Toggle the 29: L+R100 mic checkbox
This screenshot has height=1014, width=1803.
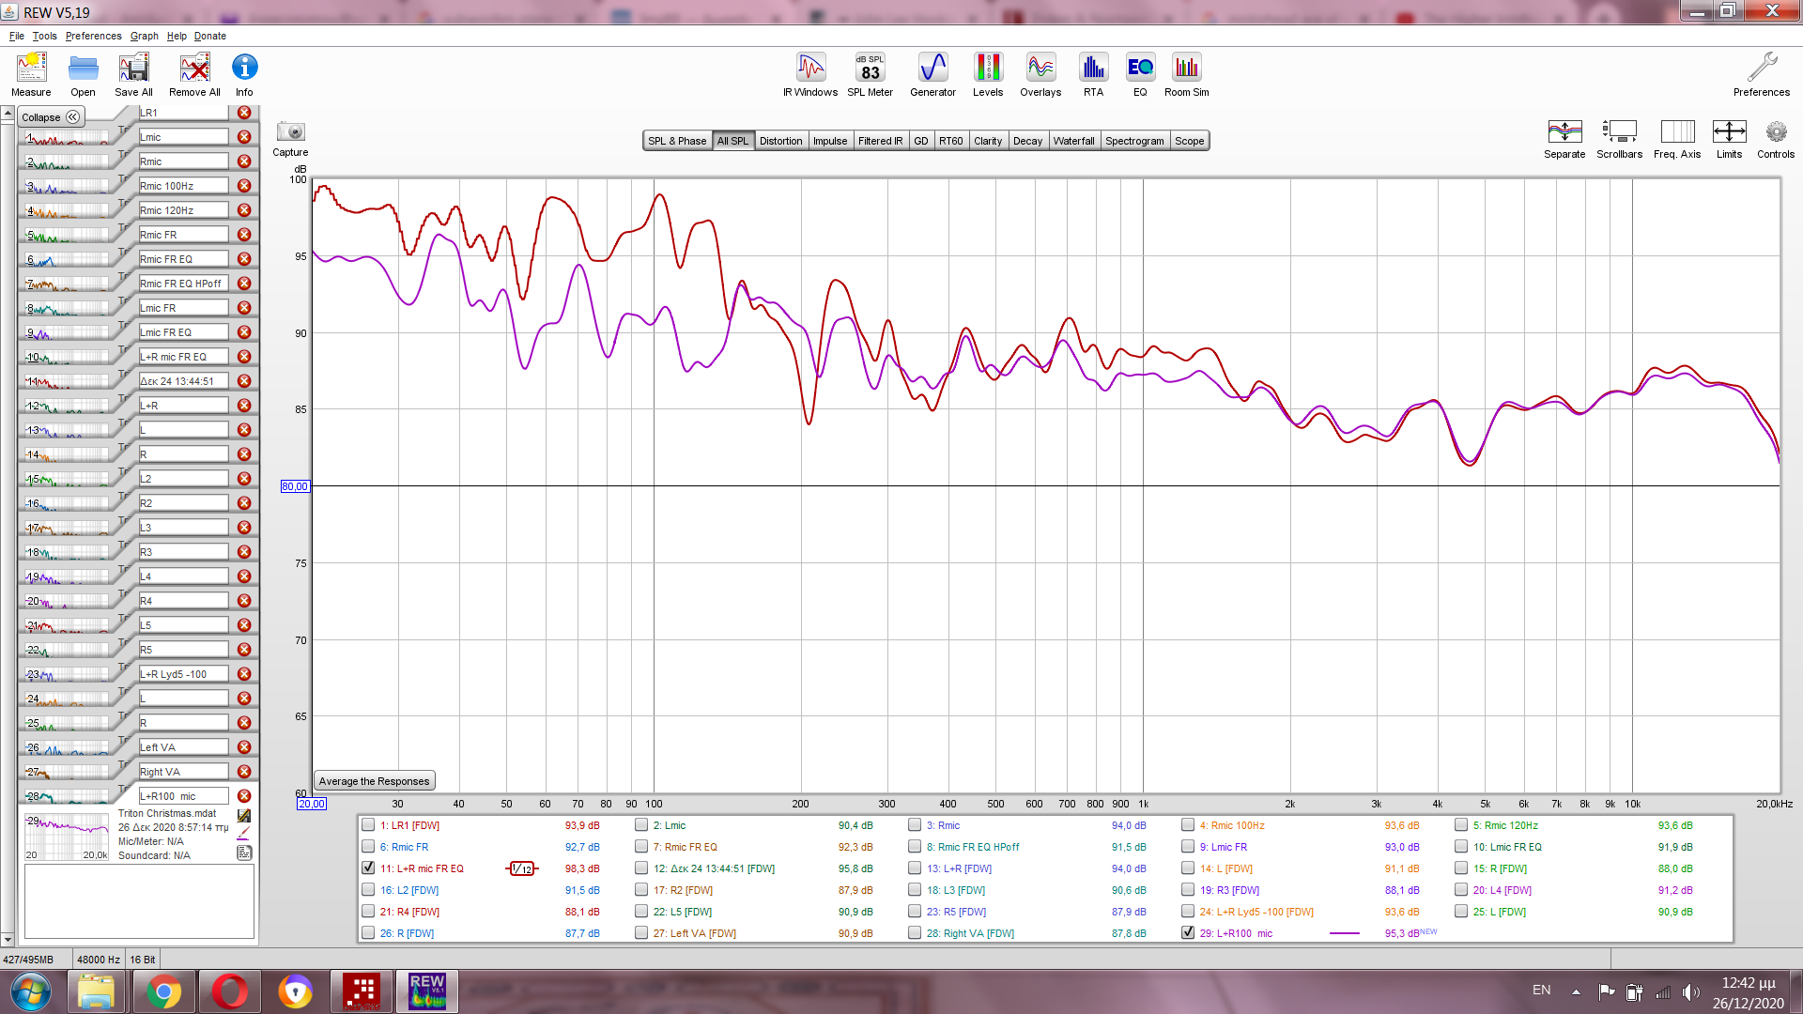tap(1188, 933)
